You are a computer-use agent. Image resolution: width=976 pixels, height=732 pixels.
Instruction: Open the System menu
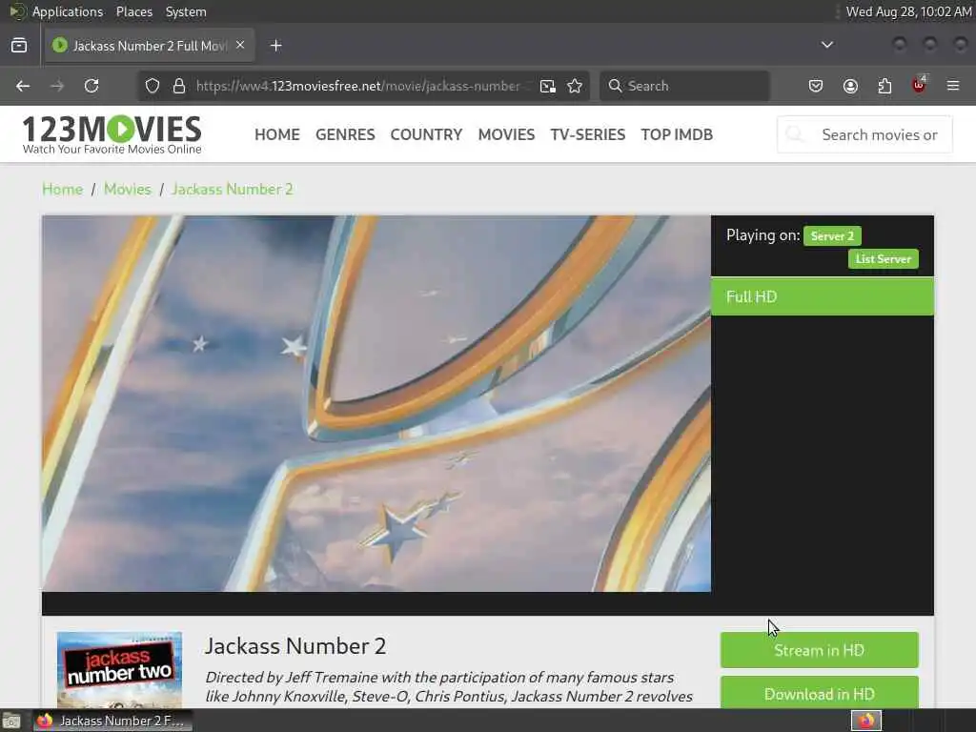186,11
